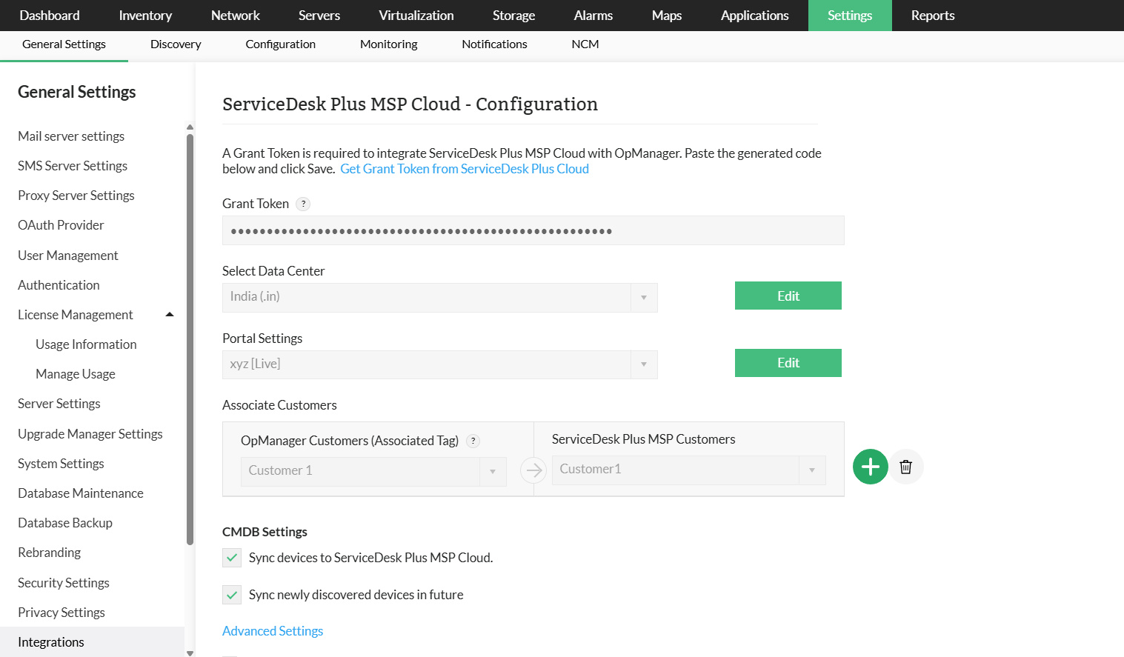Image resolution: width=1124 pixels, height=657 pixels.
Task: Collapse the License Management section
Action: (169, 314)
